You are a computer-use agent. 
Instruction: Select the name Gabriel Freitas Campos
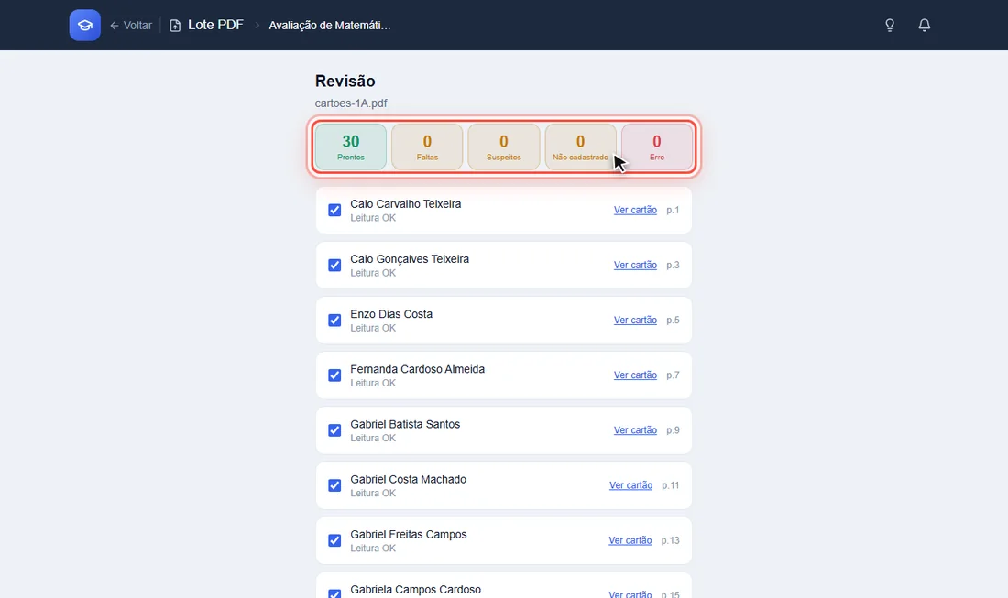click(408, 535)
